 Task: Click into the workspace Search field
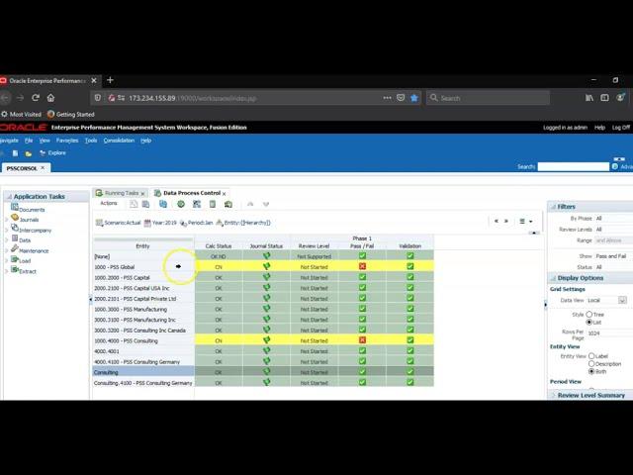(x=574, y=167)
